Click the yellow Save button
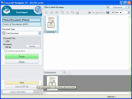This screenshot has width=132, height=99. tap(22, 83)
